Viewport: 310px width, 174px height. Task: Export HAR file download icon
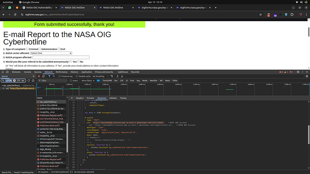(x=122, y=76)
